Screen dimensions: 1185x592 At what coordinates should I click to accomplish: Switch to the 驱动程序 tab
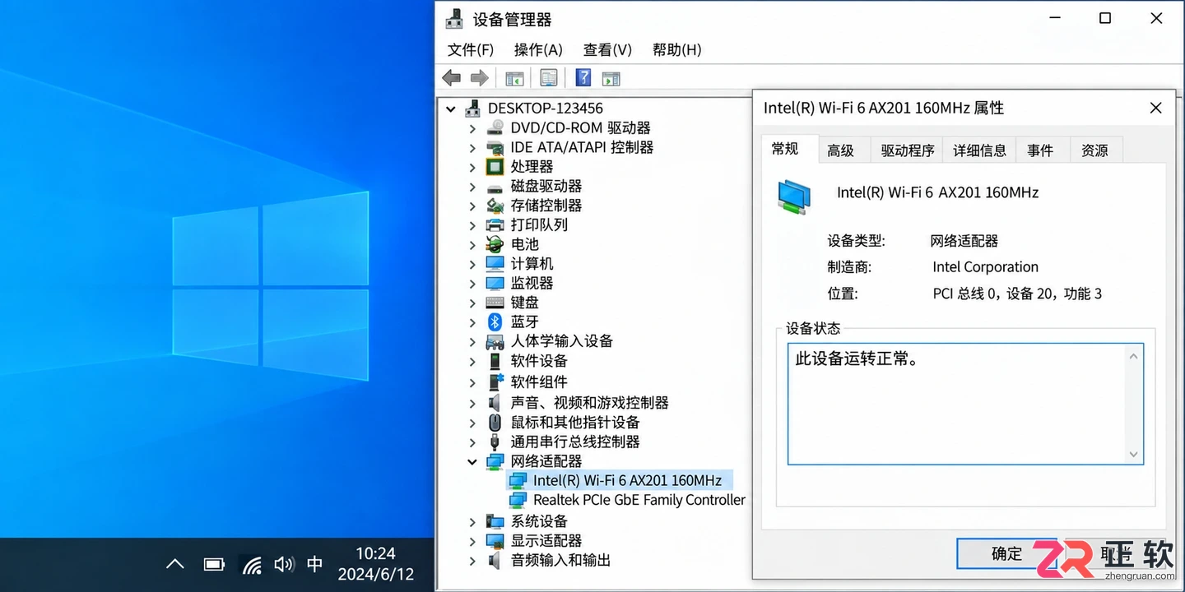(x=908, y=150)
